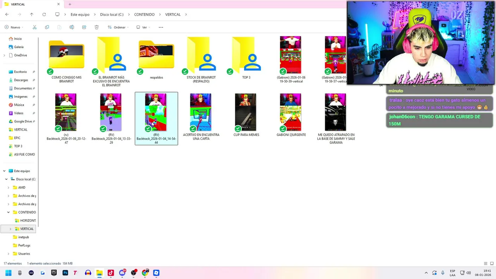Viewport: 496px width, 279px height.
Task: Launch Epic Games from the taskbar
Action: click(x=54, y=273)
